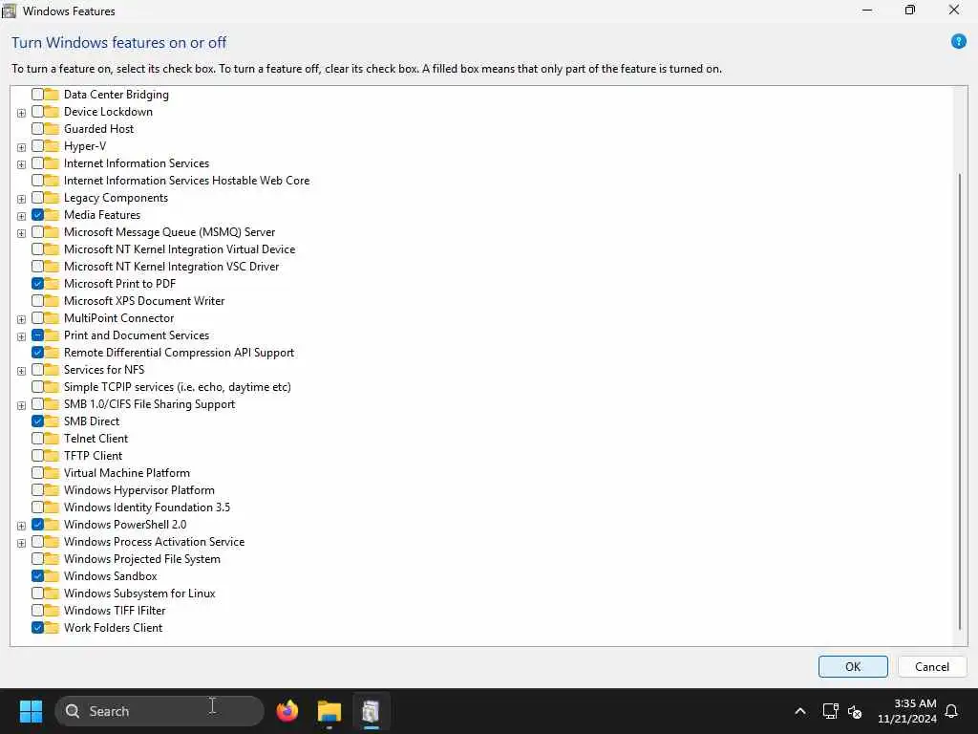
Task: Tick Simple TCPIP services checkbox
Action: click(x=37, y=387)
